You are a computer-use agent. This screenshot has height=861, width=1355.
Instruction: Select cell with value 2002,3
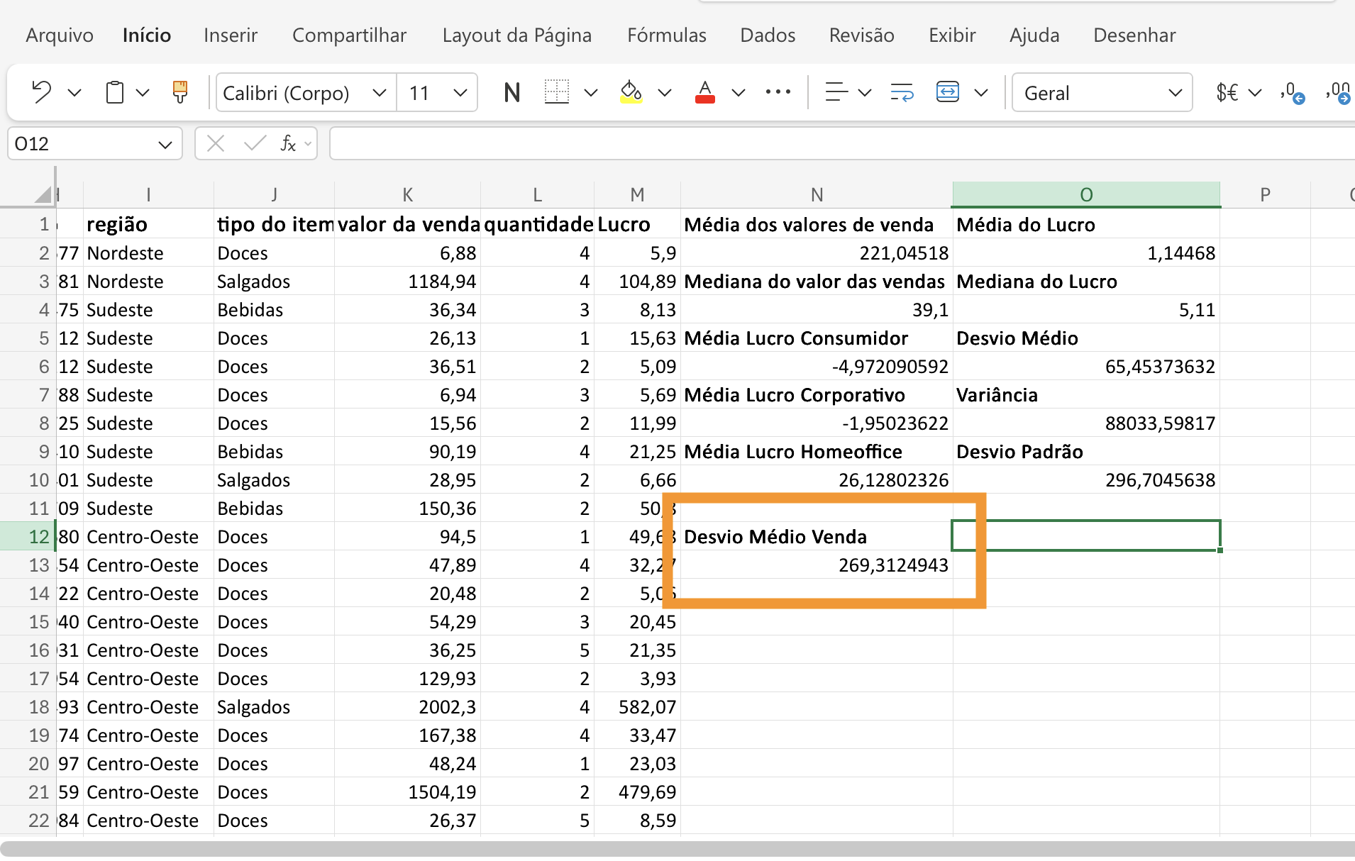tap(408, 707)
